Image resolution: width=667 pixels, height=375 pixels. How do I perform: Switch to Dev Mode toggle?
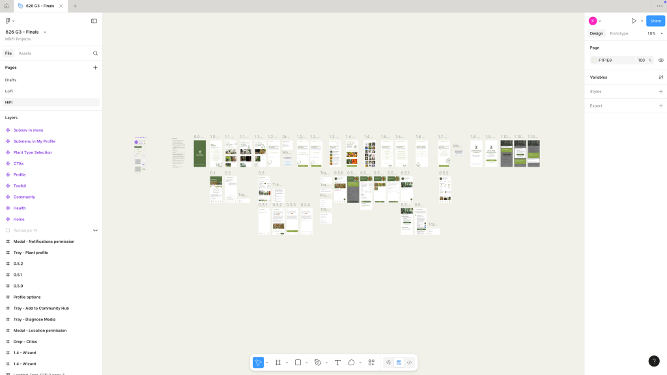[409, 363]
